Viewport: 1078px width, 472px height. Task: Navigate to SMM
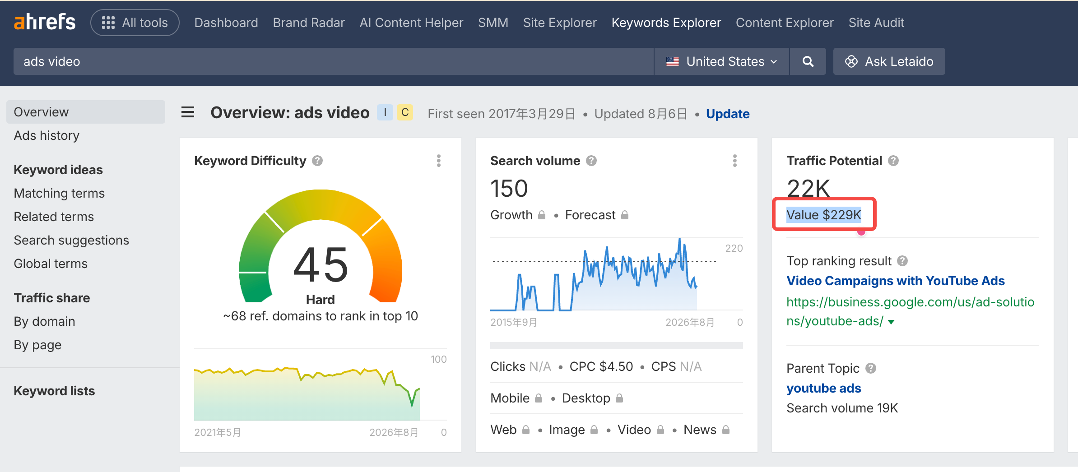(x=493, y=23)
